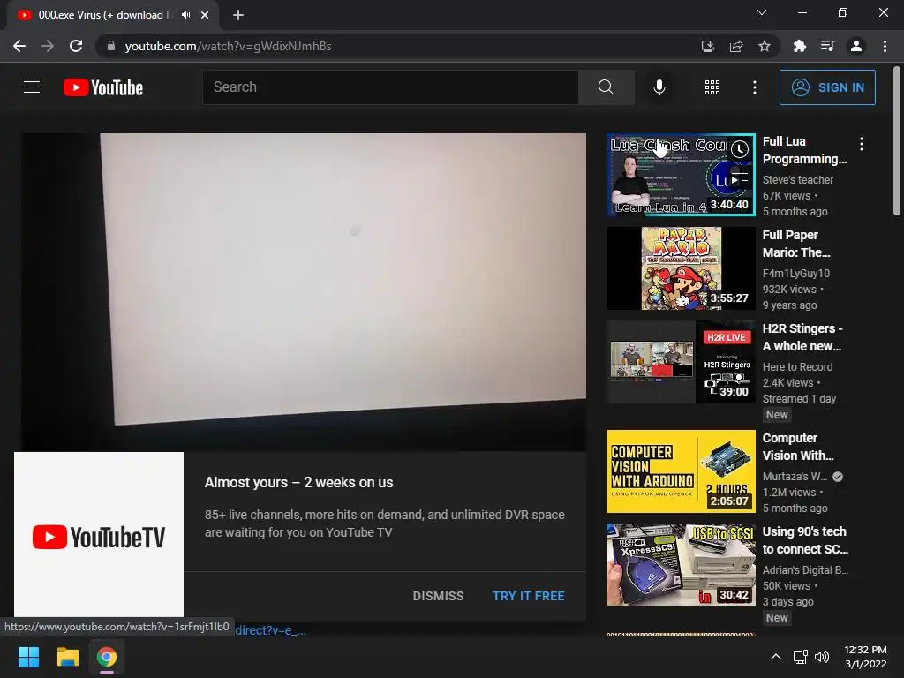Viewport: 904px width, 678px height.
Task: Add Lua video to Watch later
Action: (740, 149)
